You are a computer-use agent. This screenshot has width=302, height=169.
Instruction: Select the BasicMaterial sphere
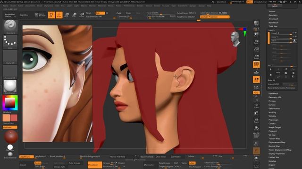coord(10,155)
